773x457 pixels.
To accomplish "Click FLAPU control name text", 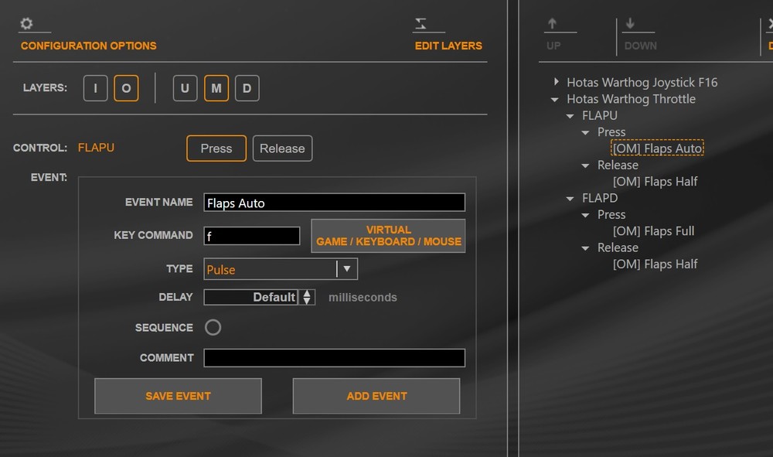I will (x=96, y=148).
